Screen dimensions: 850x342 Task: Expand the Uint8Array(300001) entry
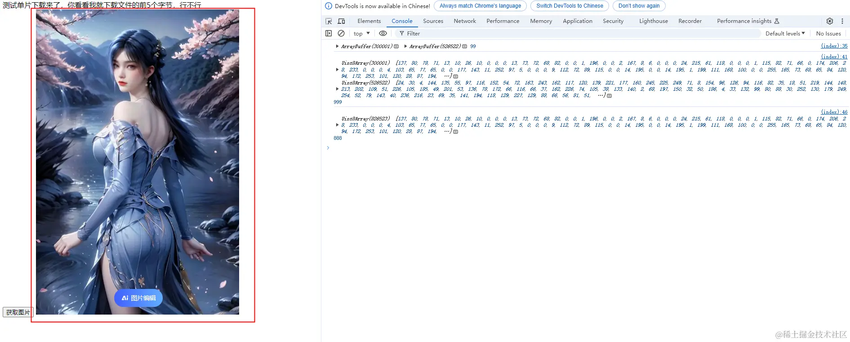click(337, 70)
